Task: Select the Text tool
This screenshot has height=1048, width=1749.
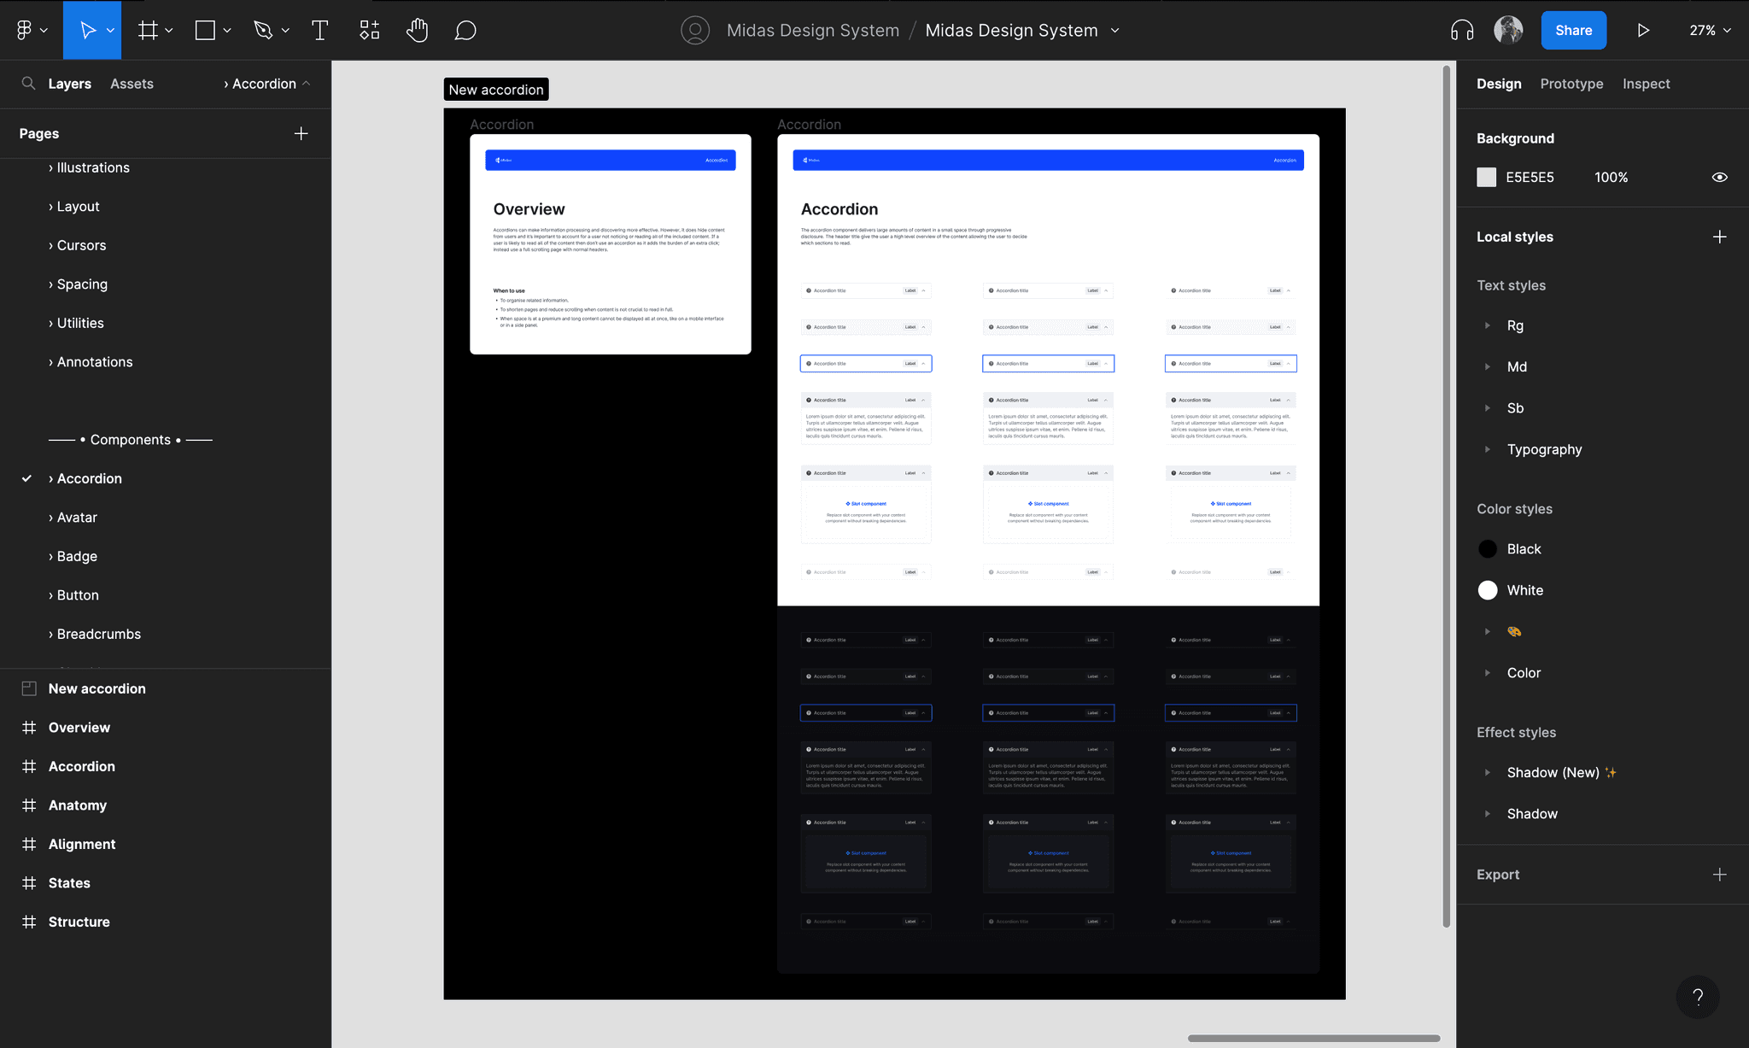Action: click(319, 31)
